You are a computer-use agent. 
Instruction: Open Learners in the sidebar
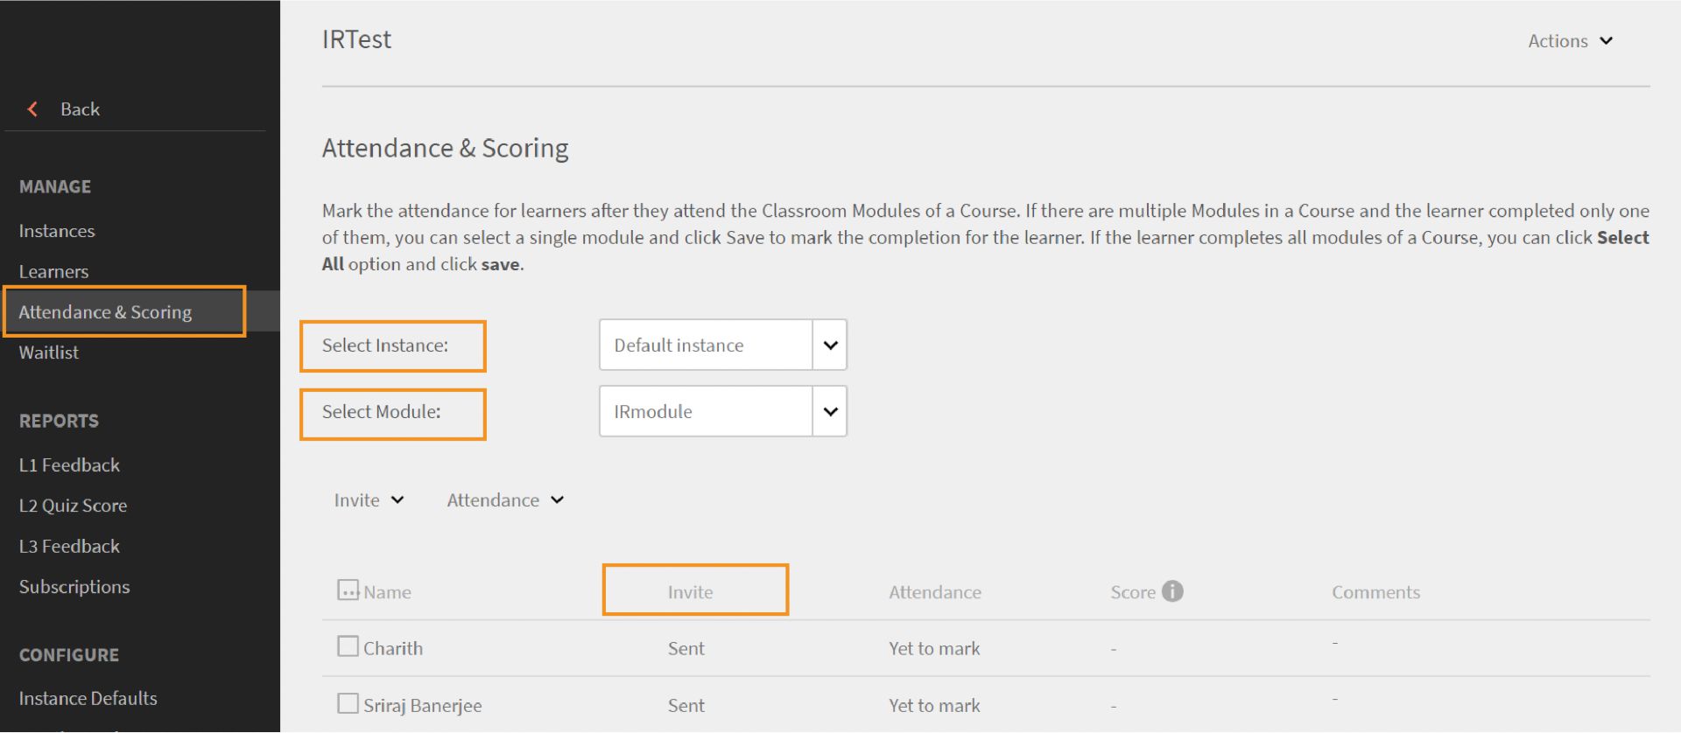(x=53, y=271)
